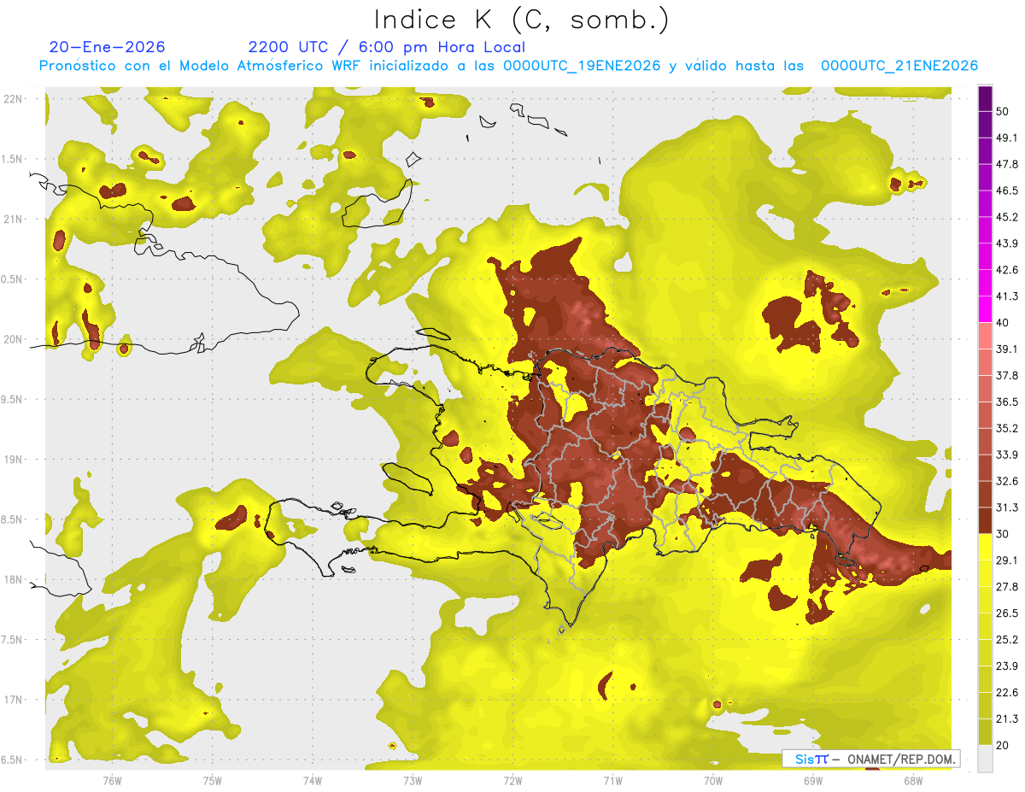The width and height of the screenshot is (1025, 792).
Task: Click the legend value 40
Action: [1003, 323]
